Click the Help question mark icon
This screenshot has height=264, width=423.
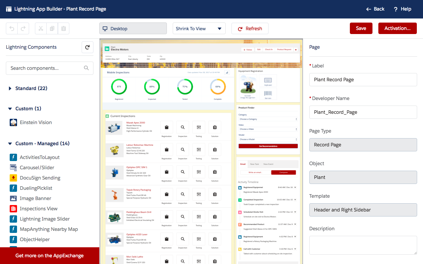click(x=395, y=9)
